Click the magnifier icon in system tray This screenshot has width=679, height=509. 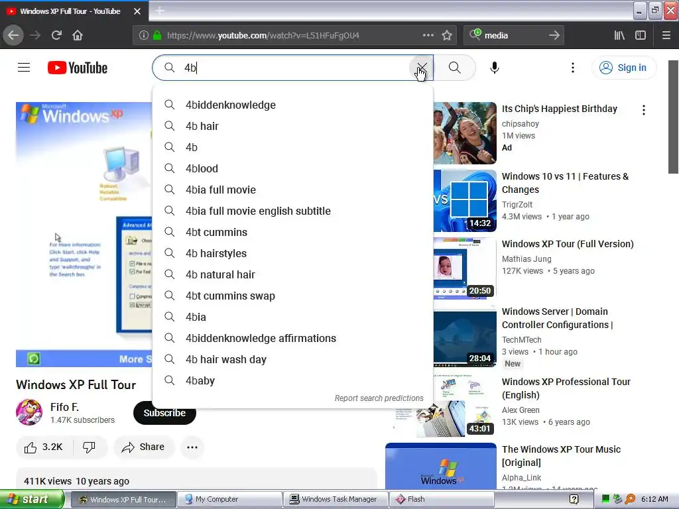(x=630, y=499)
